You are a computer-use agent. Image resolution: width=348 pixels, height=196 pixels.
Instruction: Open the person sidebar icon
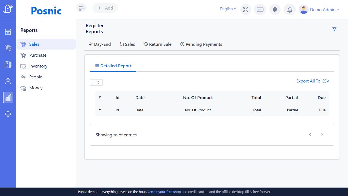[x=8, y=81]
